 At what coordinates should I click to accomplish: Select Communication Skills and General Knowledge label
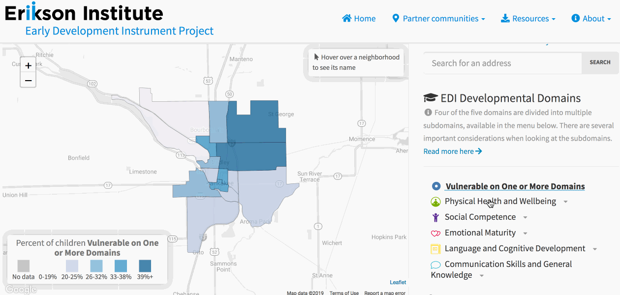pos(501,269)
